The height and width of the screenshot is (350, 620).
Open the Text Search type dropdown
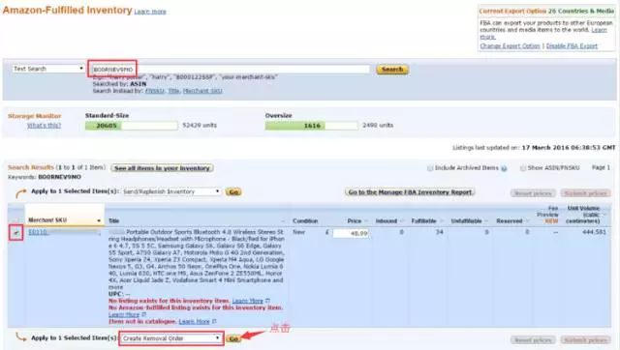(48, 69)
